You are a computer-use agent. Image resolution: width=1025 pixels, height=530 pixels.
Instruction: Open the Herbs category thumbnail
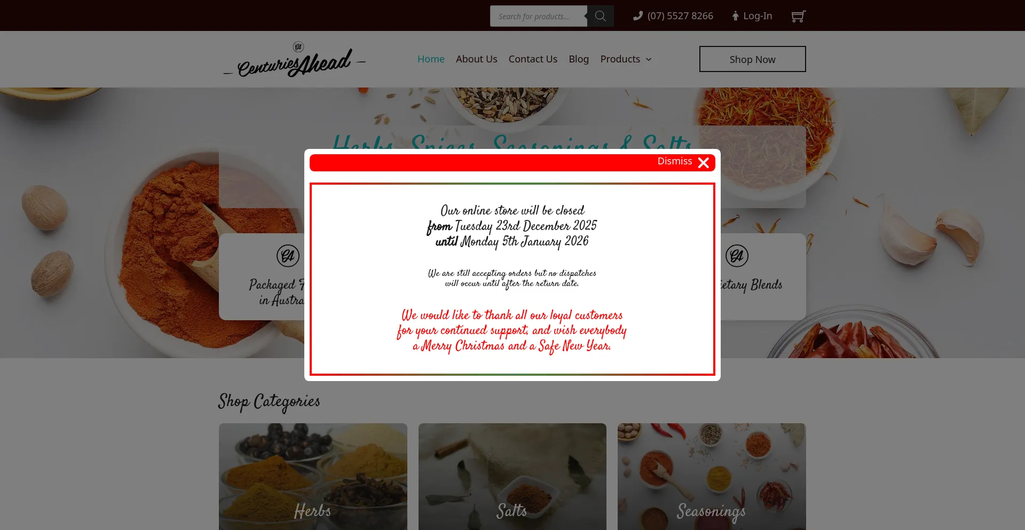313,477
